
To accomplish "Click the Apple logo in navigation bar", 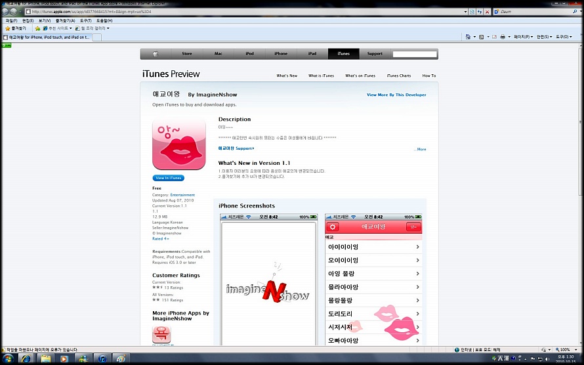I will pos(156,54).
